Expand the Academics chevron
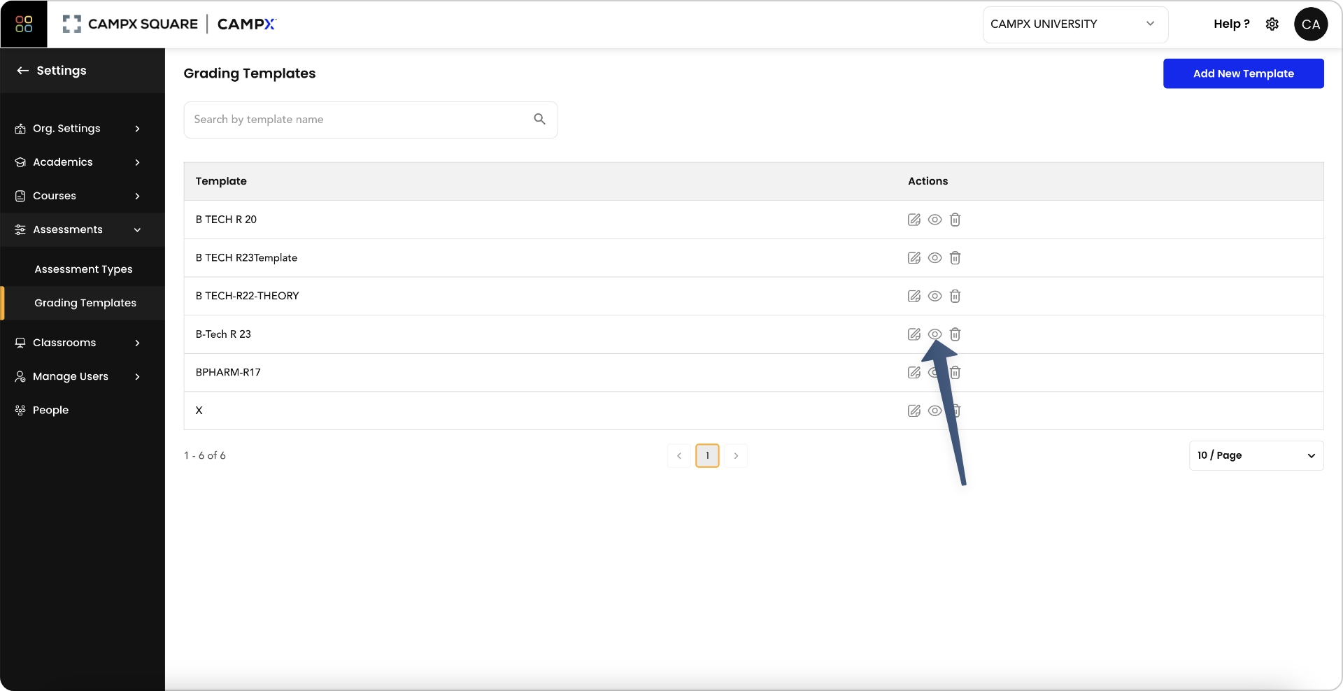Image resolution: width=1343 pixels, height=691 pixels. [137, 162]
